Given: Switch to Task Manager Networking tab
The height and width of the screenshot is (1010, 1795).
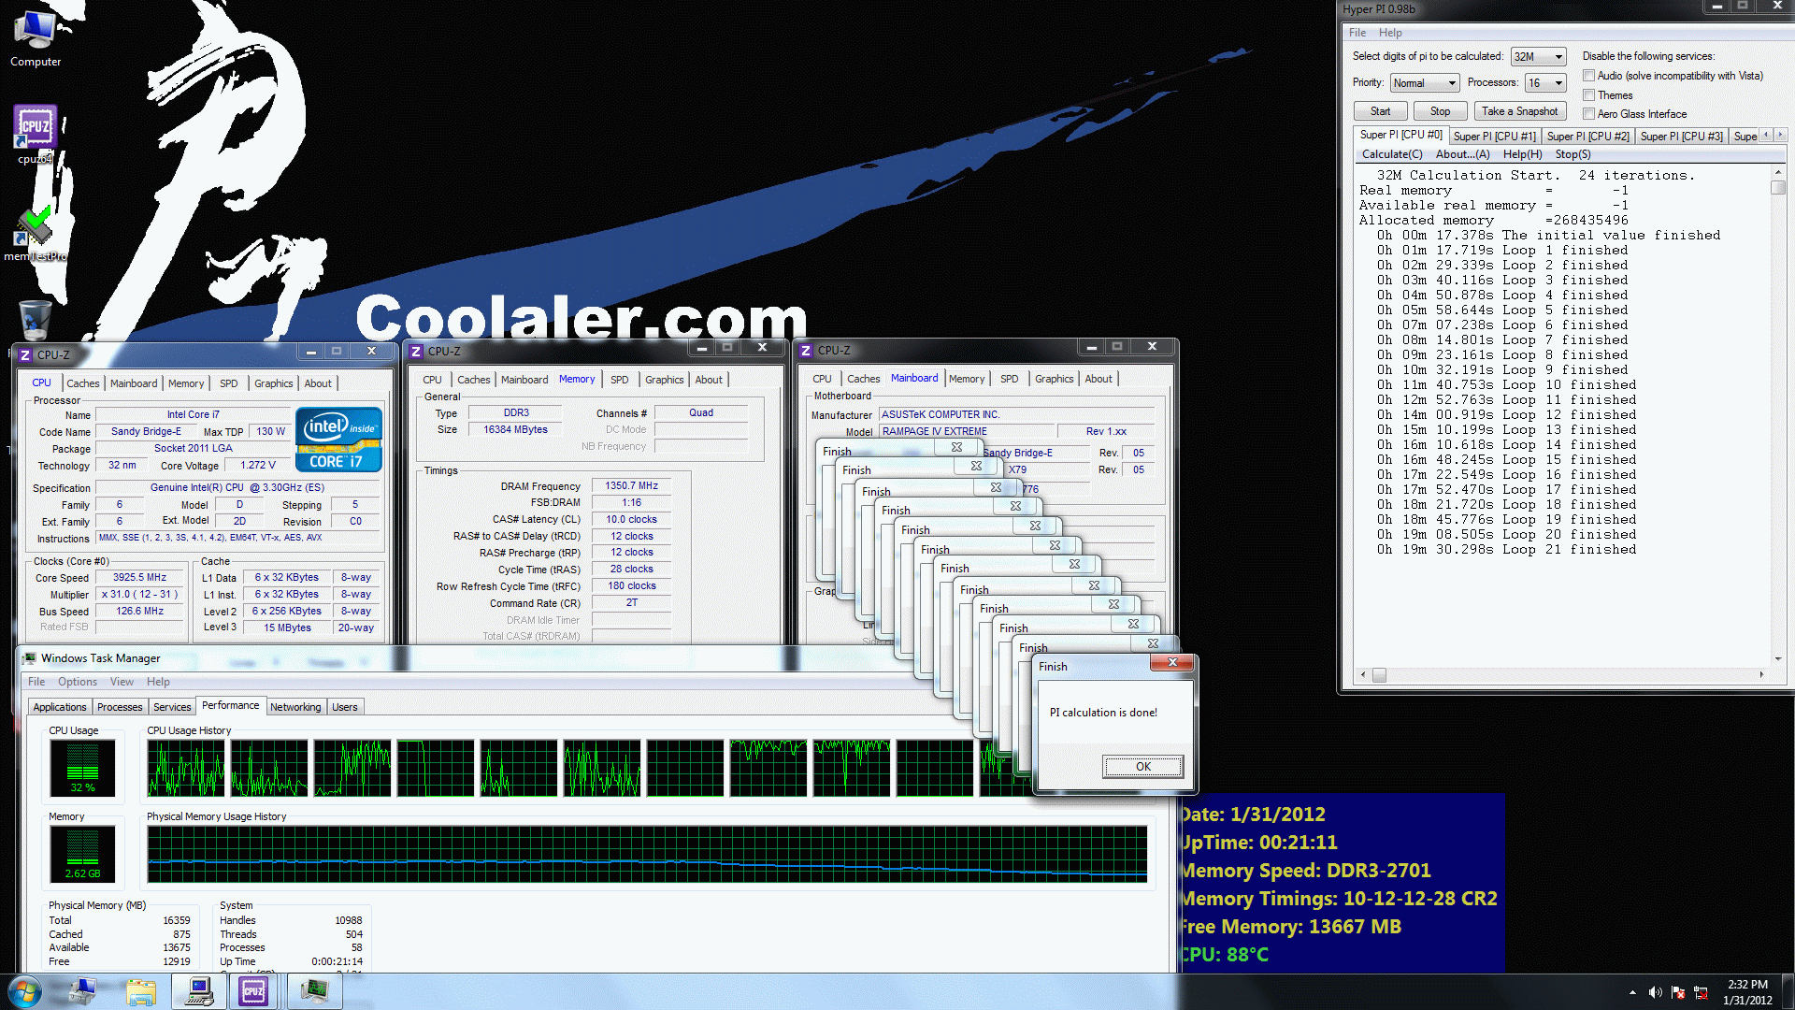Looking at the screenshot, I should [295, 707].
